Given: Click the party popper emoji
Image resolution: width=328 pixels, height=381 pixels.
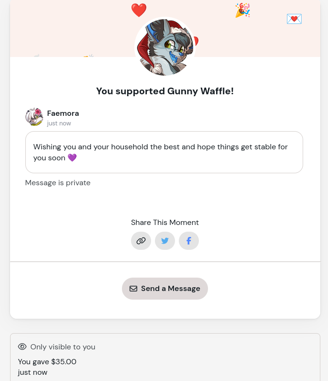Looking at the screenshot, I should pos(242,10).
